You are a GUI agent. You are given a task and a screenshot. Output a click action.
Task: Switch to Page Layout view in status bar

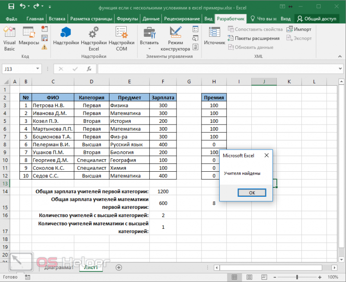coord(250,277)
